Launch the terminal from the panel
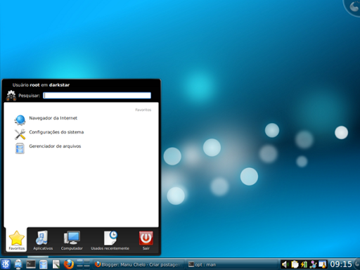This screenshot has height=270, width=360. coord(31,264)
